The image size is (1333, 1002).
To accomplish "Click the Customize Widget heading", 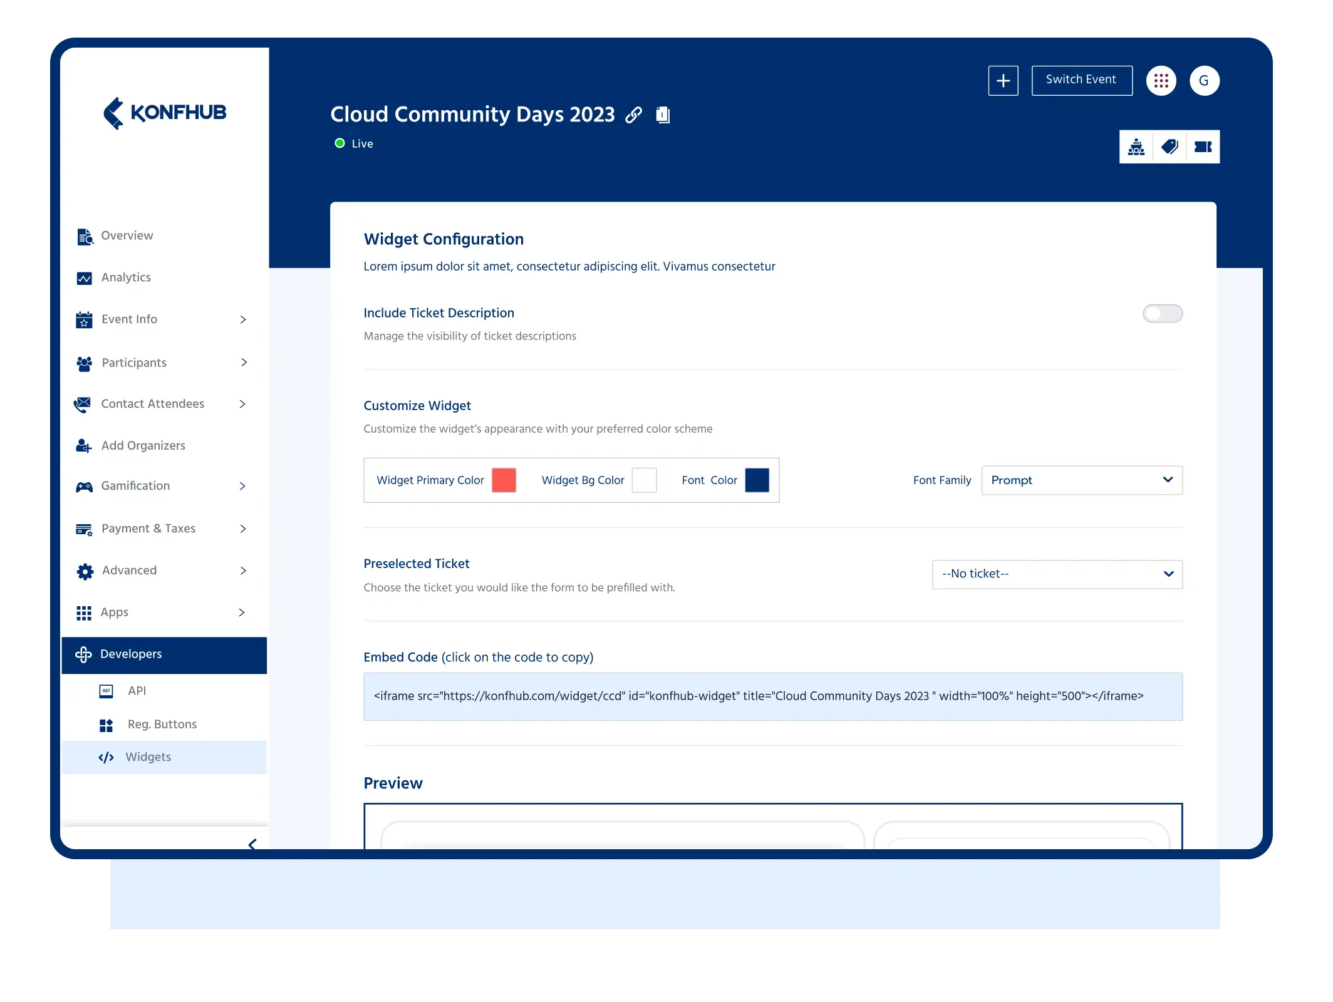I will (417, 406).
